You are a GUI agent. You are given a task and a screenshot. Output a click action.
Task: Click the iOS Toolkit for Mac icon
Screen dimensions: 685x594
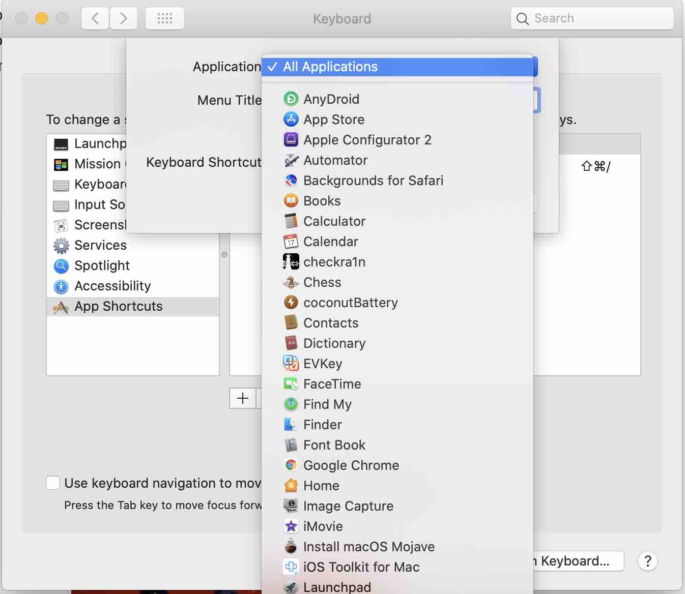291,567
